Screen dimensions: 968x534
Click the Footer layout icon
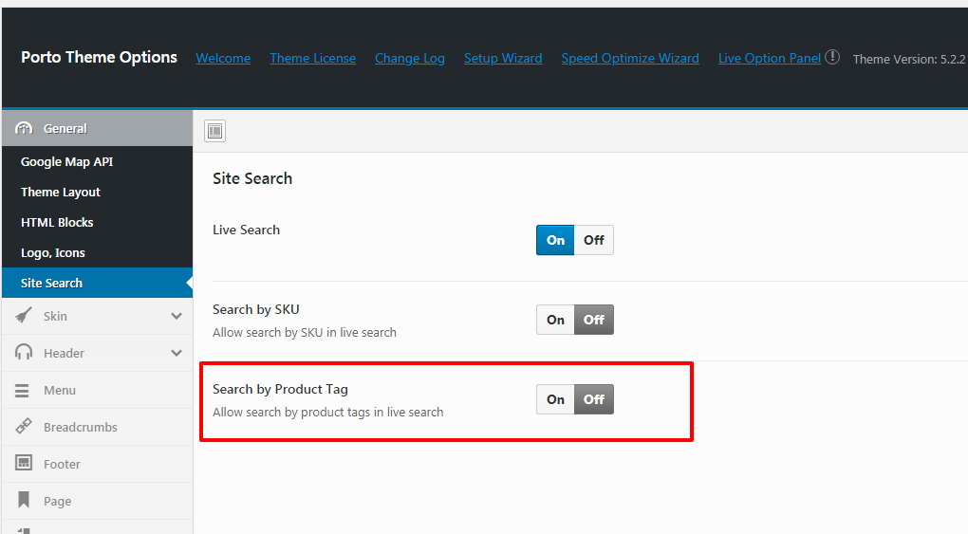click(x=24, y=463)
